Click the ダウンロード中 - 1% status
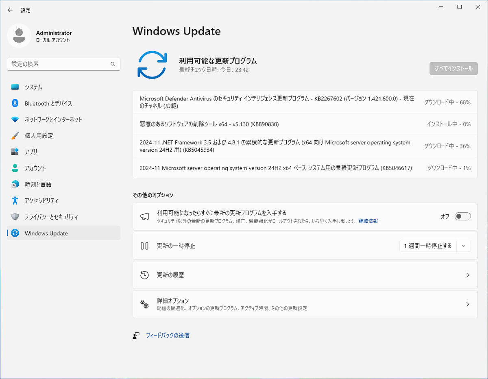 pos(449,168)
